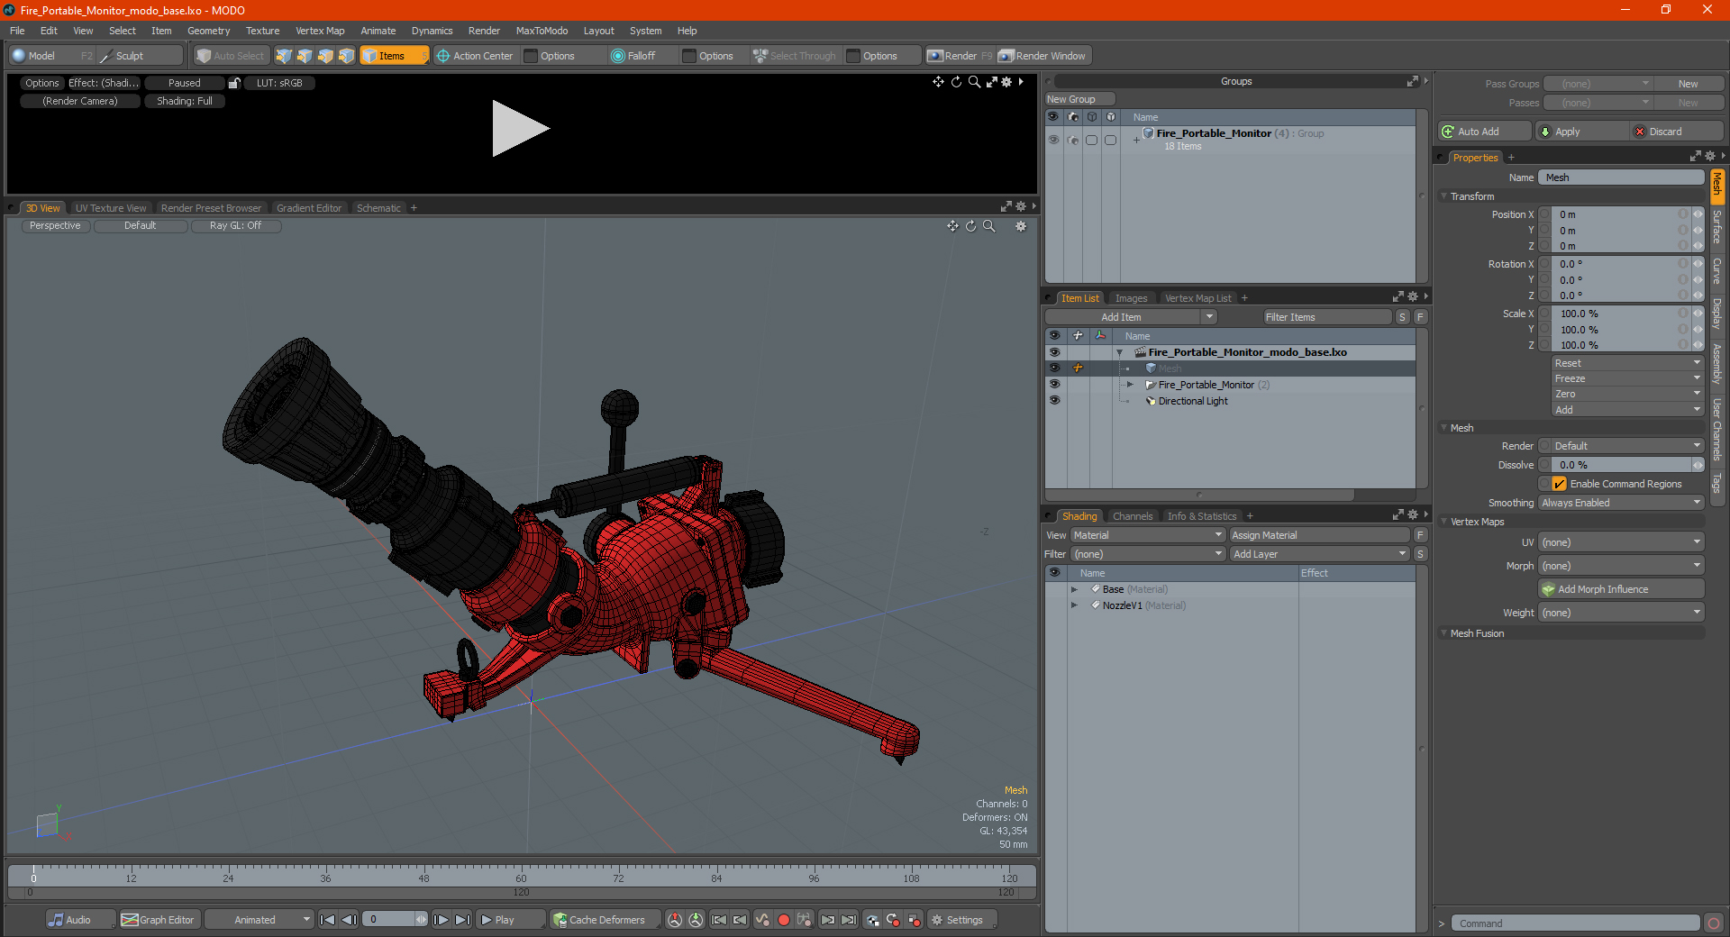Viewport: 1730px width, 937px height.
Task: Click Assign Material button
Action: [1320, 535]
